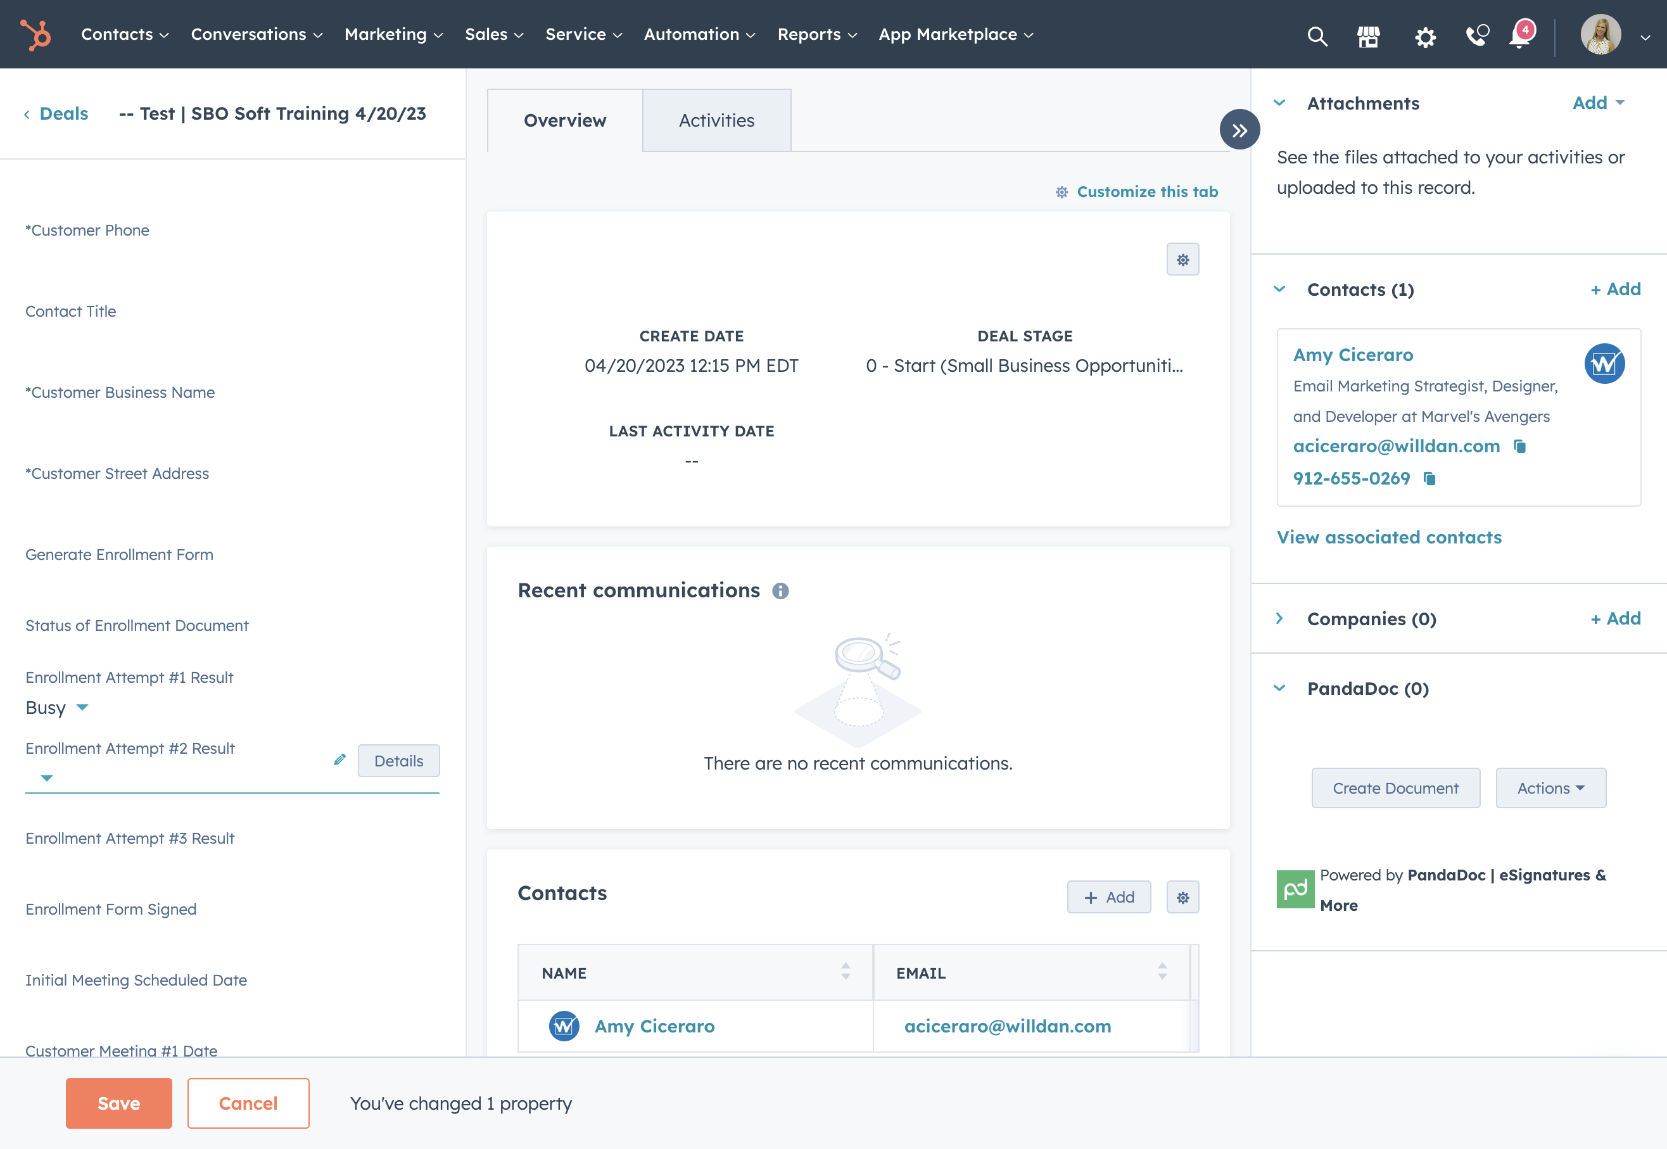The image size is (1667, 1149).
Task: Sort contacts table by Email column
Action: click(1162, 972)
